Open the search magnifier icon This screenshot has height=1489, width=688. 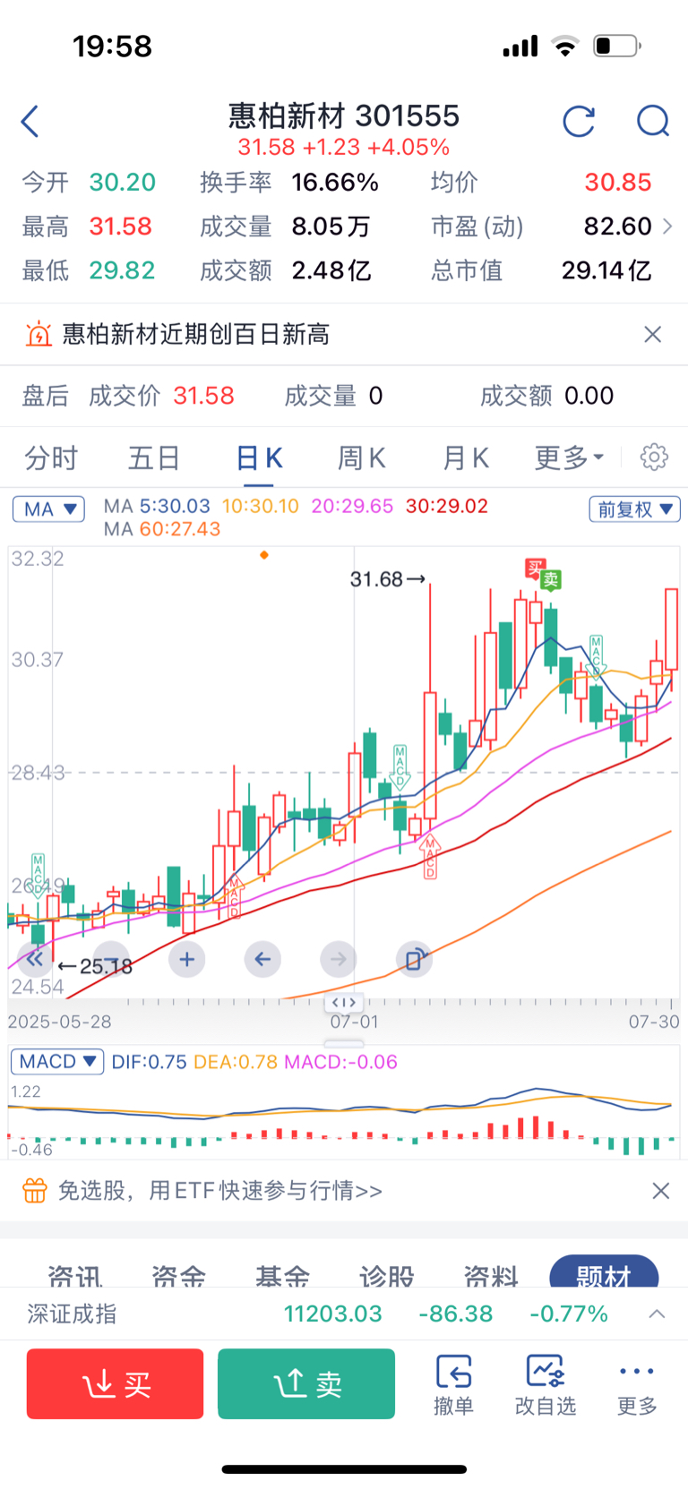[x=653, y=121]
